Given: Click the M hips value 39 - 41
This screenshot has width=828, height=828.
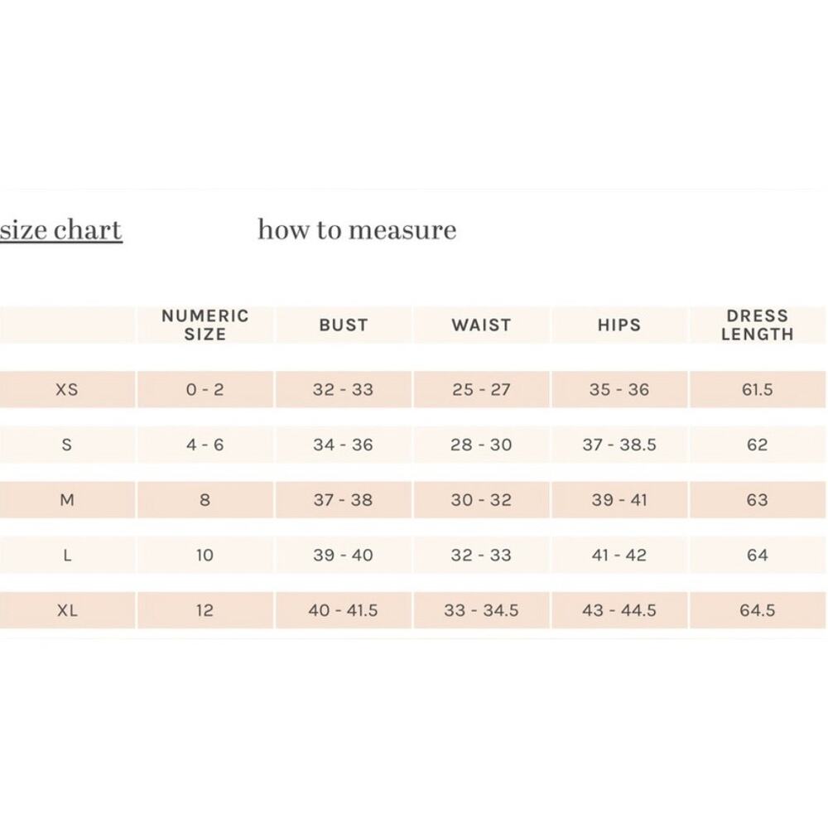Looking at the screenshot, I should click(x=619, y=499).
